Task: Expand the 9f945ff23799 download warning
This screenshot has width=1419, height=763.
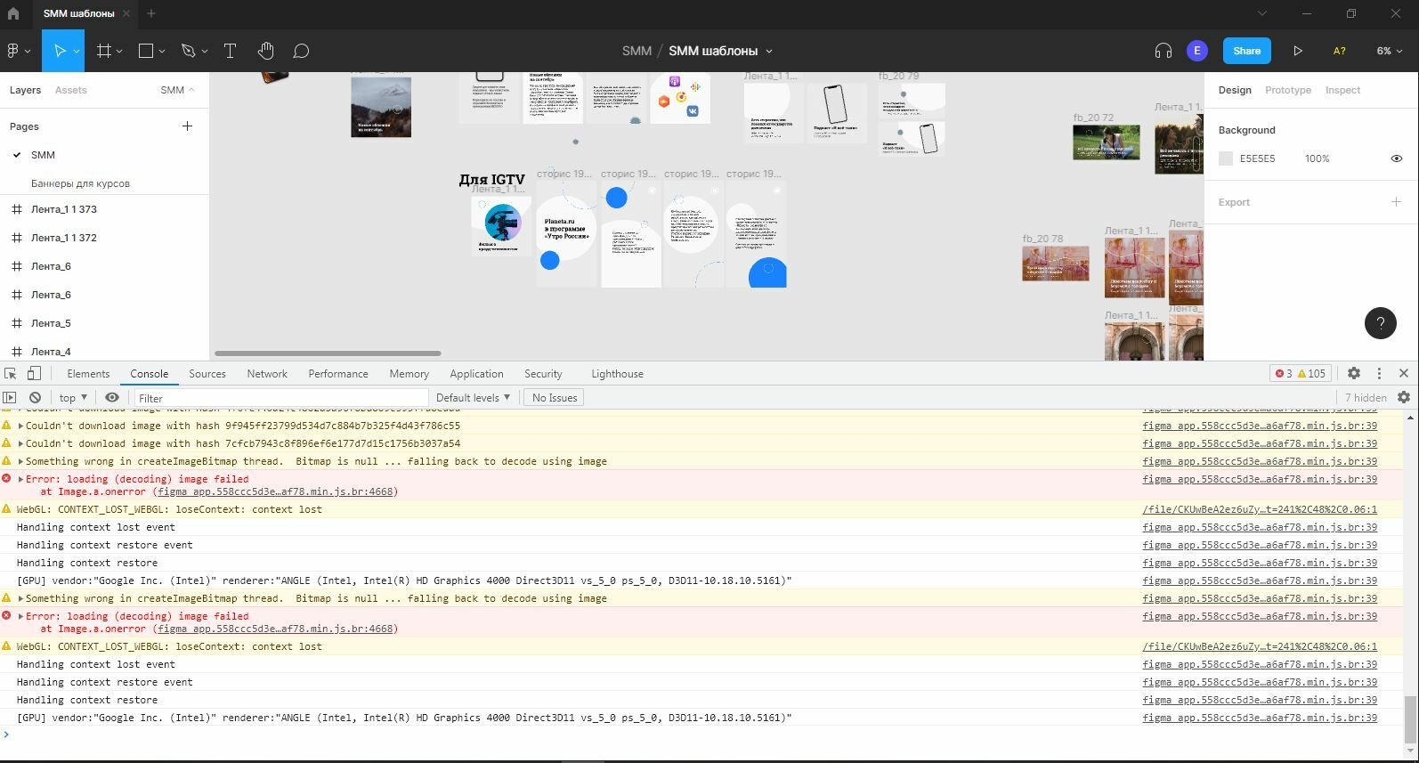Action: [x=20, y=426]
